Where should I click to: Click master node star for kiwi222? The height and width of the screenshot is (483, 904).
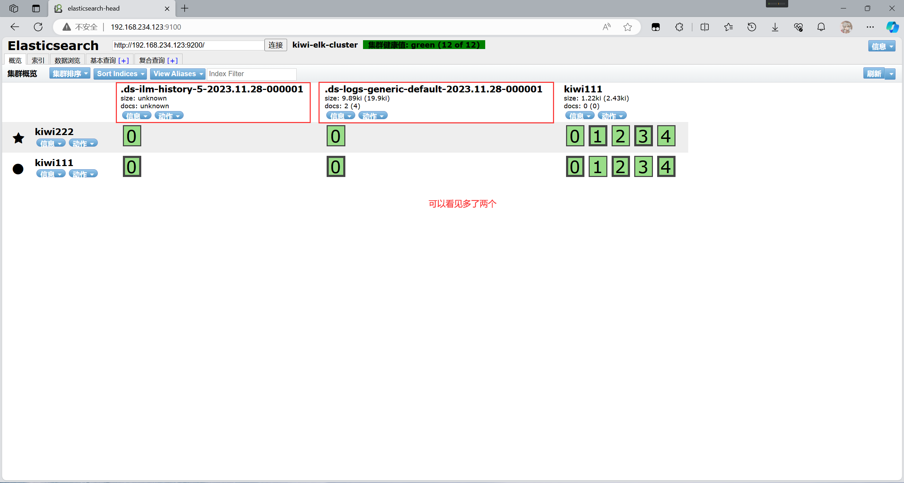[18, 138]
